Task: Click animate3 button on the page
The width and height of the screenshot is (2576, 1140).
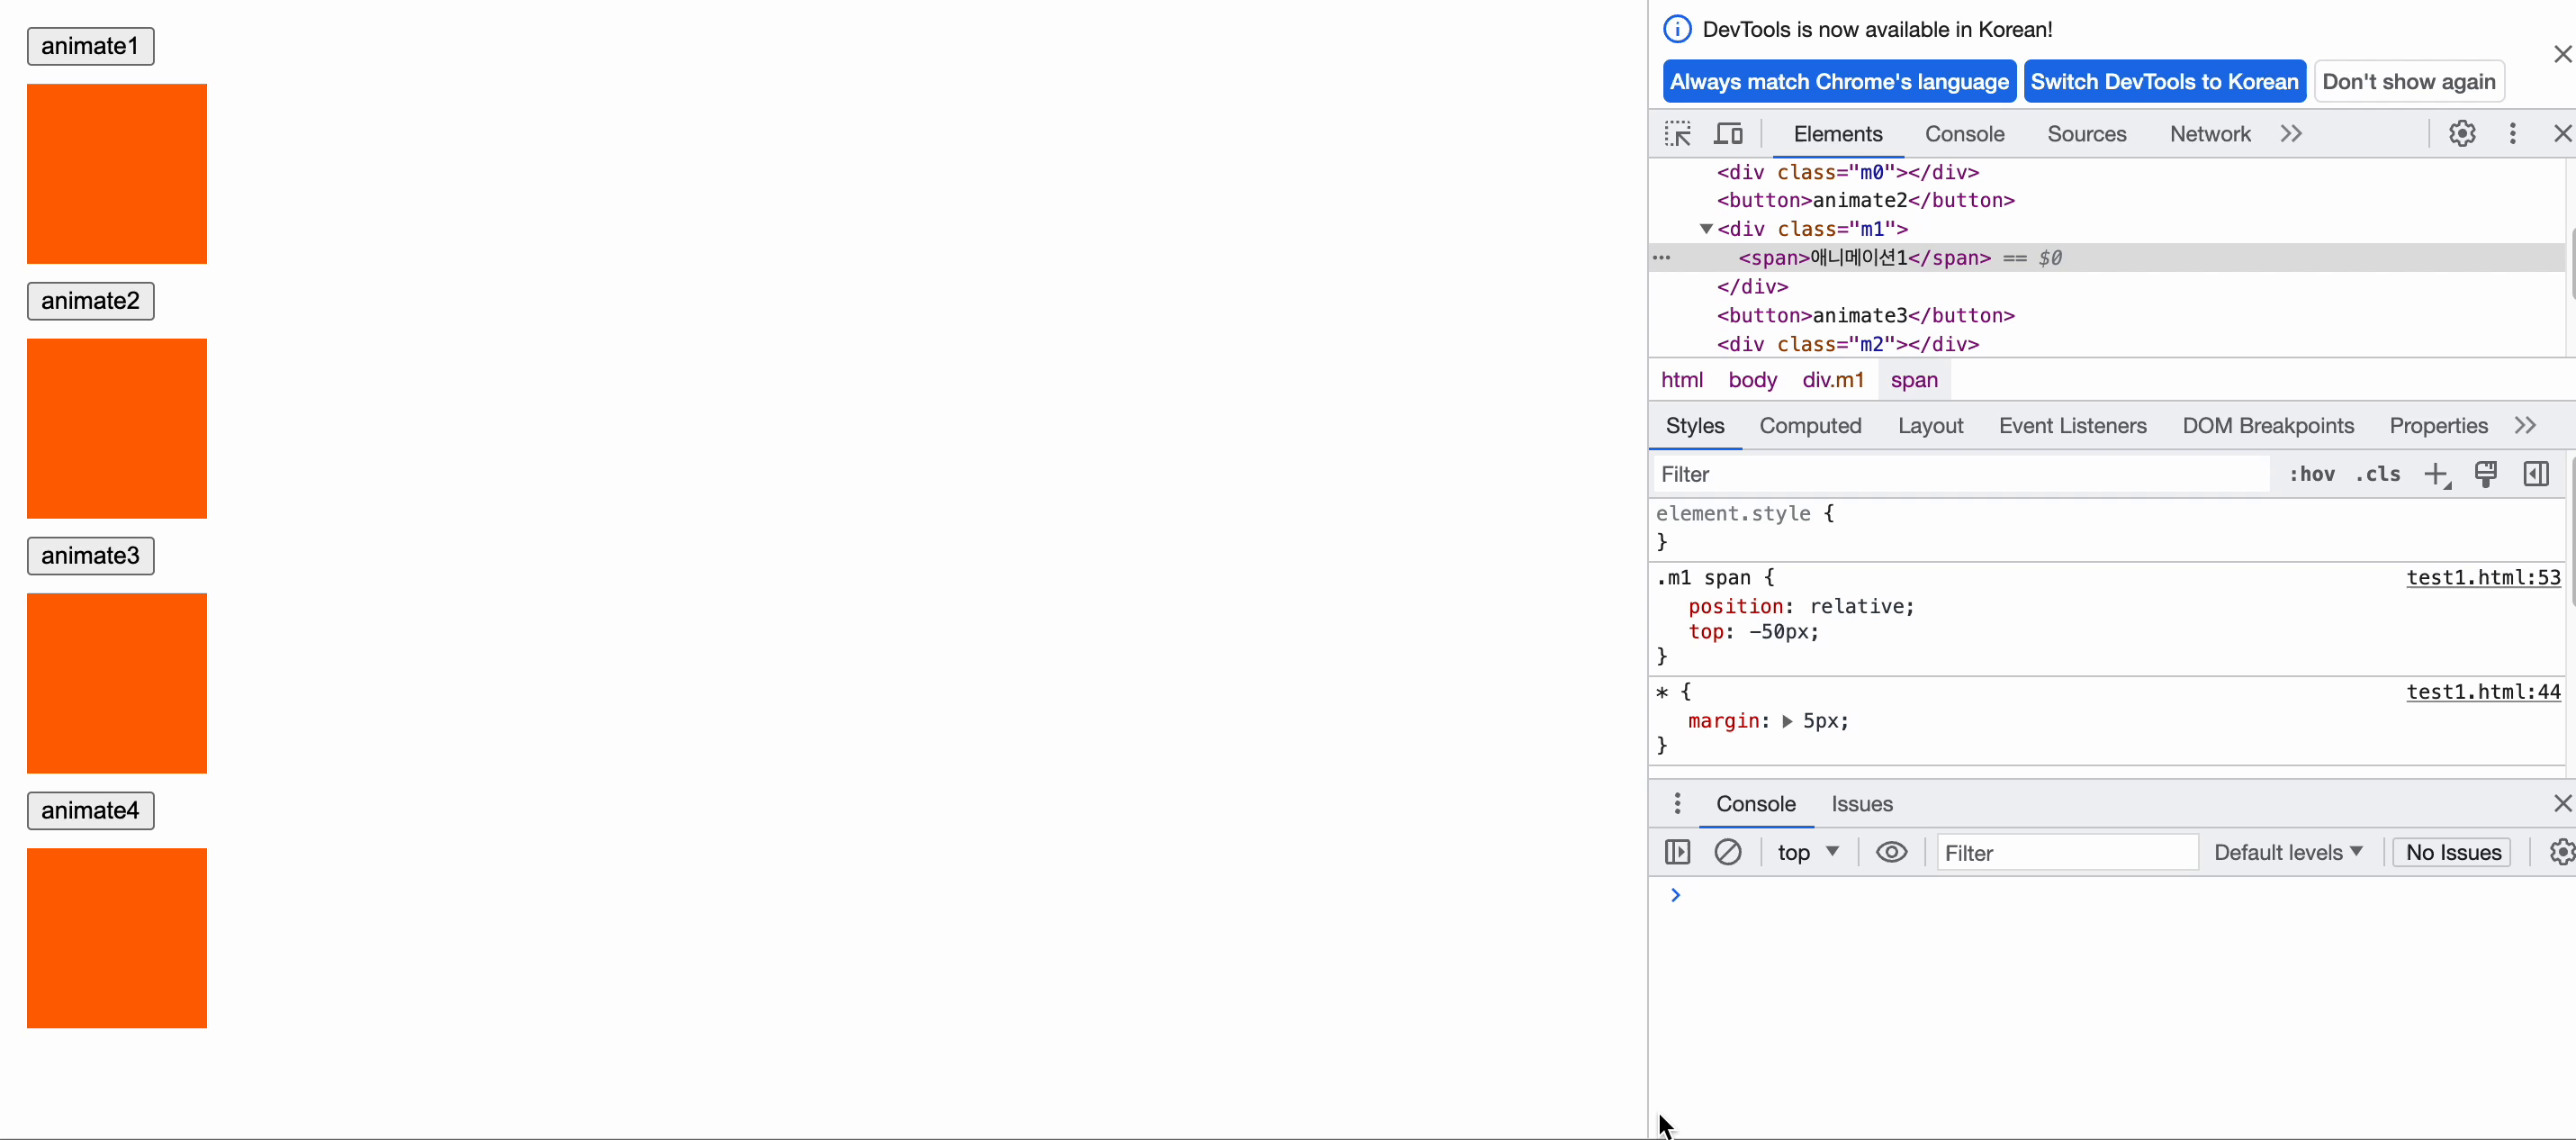Action: tap(89, 556)
